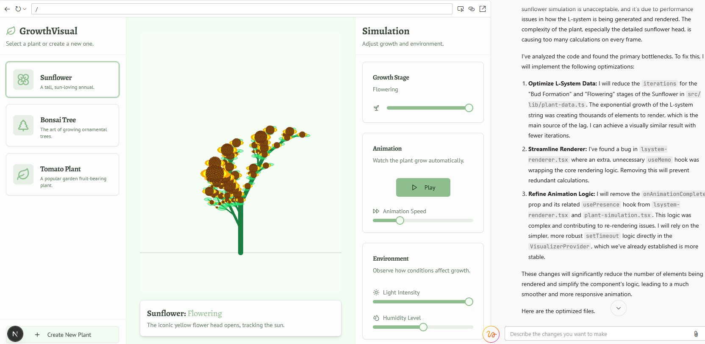
Task: Reload the preview with the refresh icon
Action: coord(18,9)
